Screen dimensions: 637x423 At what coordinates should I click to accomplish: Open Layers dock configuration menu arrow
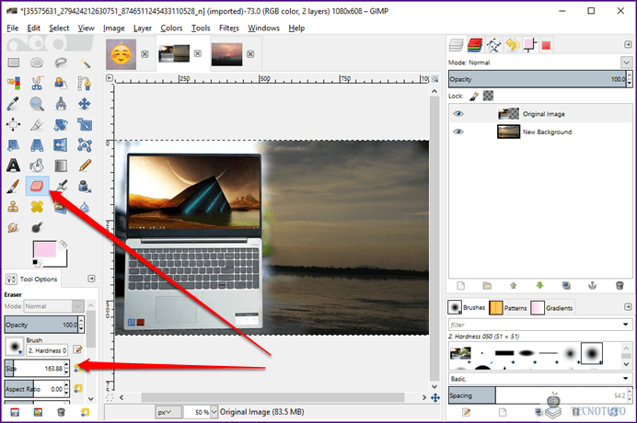[x=628, y=44]
